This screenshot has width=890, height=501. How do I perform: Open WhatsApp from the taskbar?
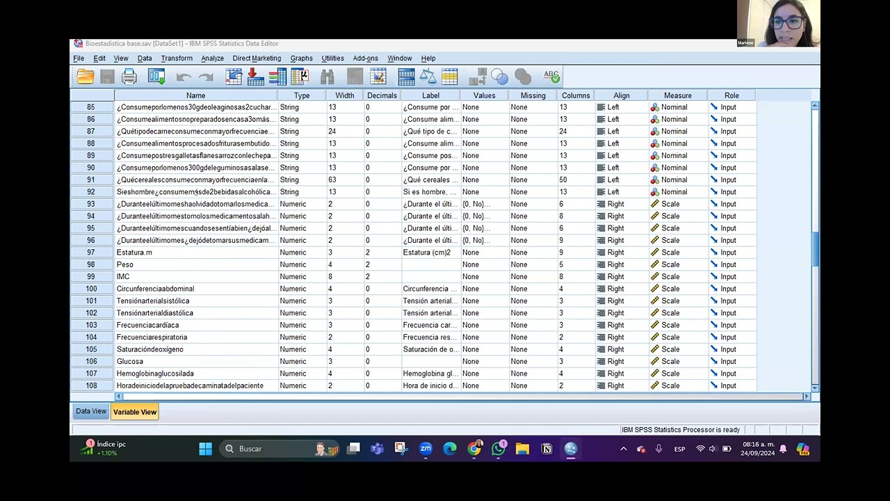pos(499,449)
